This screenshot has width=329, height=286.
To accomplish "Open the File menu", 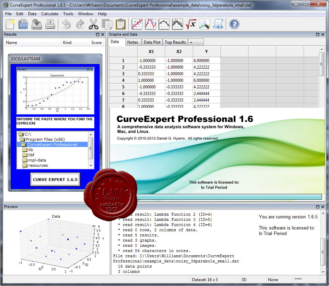I will tap(8, 14).
